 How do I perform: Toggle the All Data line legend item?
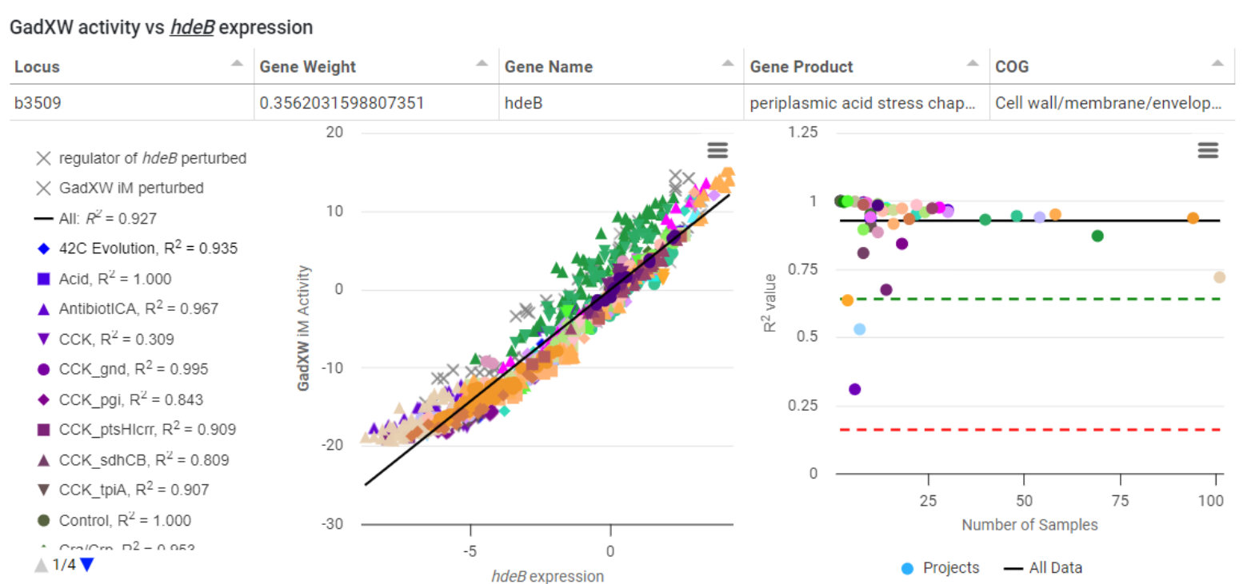tap(1043, 568)
